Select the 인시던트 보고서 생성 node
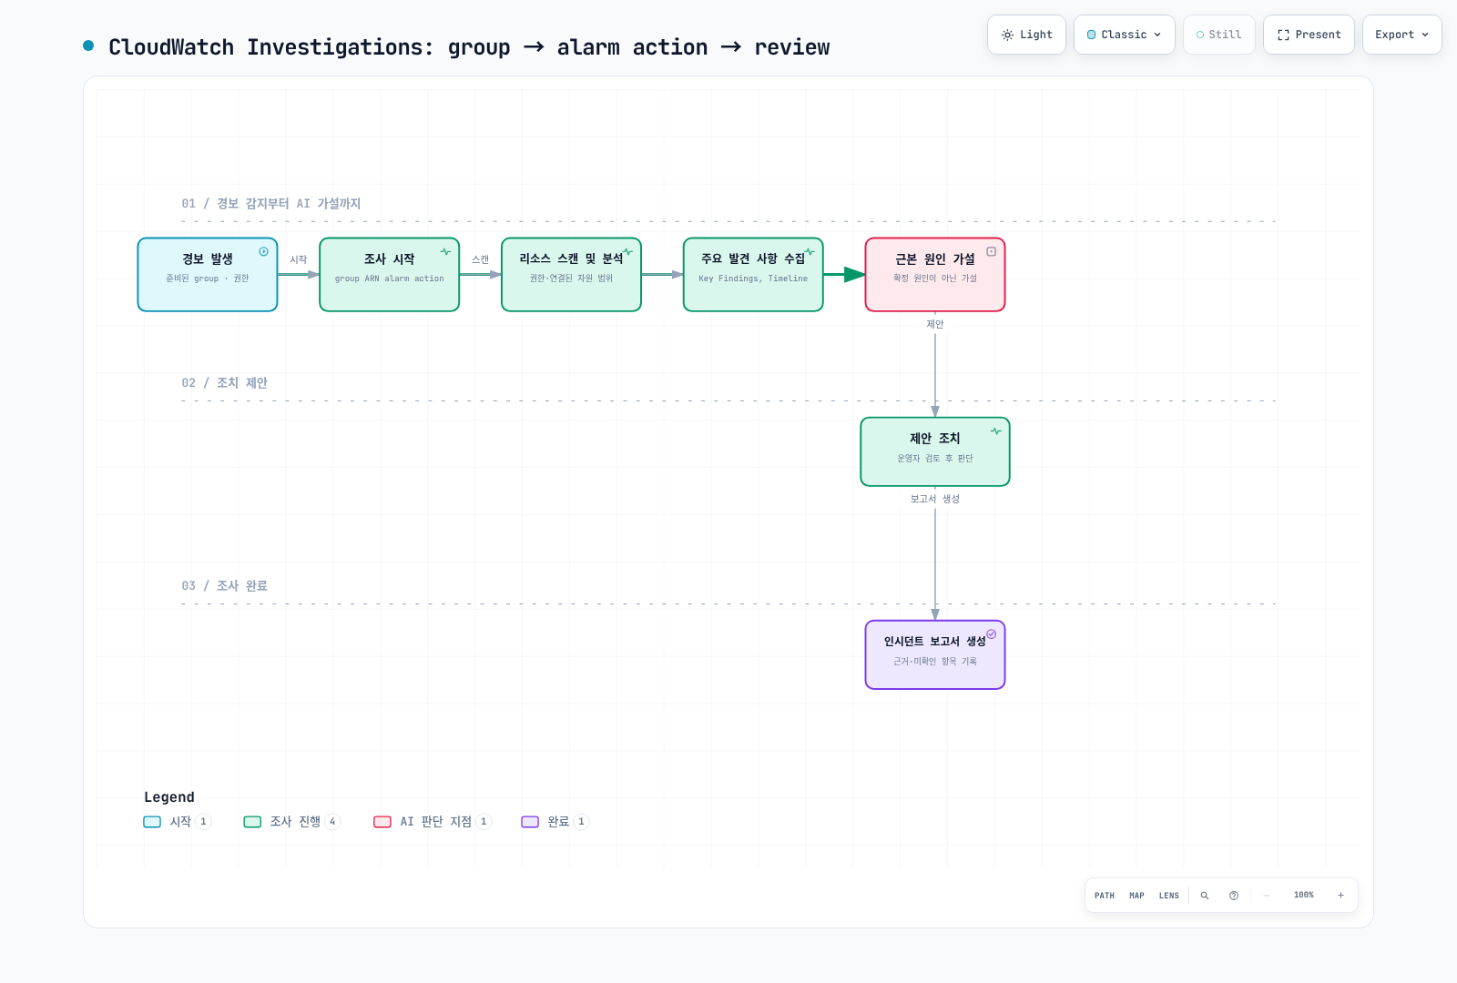The width and height of the screenshot is (1457, 983). tap(935, 655)
